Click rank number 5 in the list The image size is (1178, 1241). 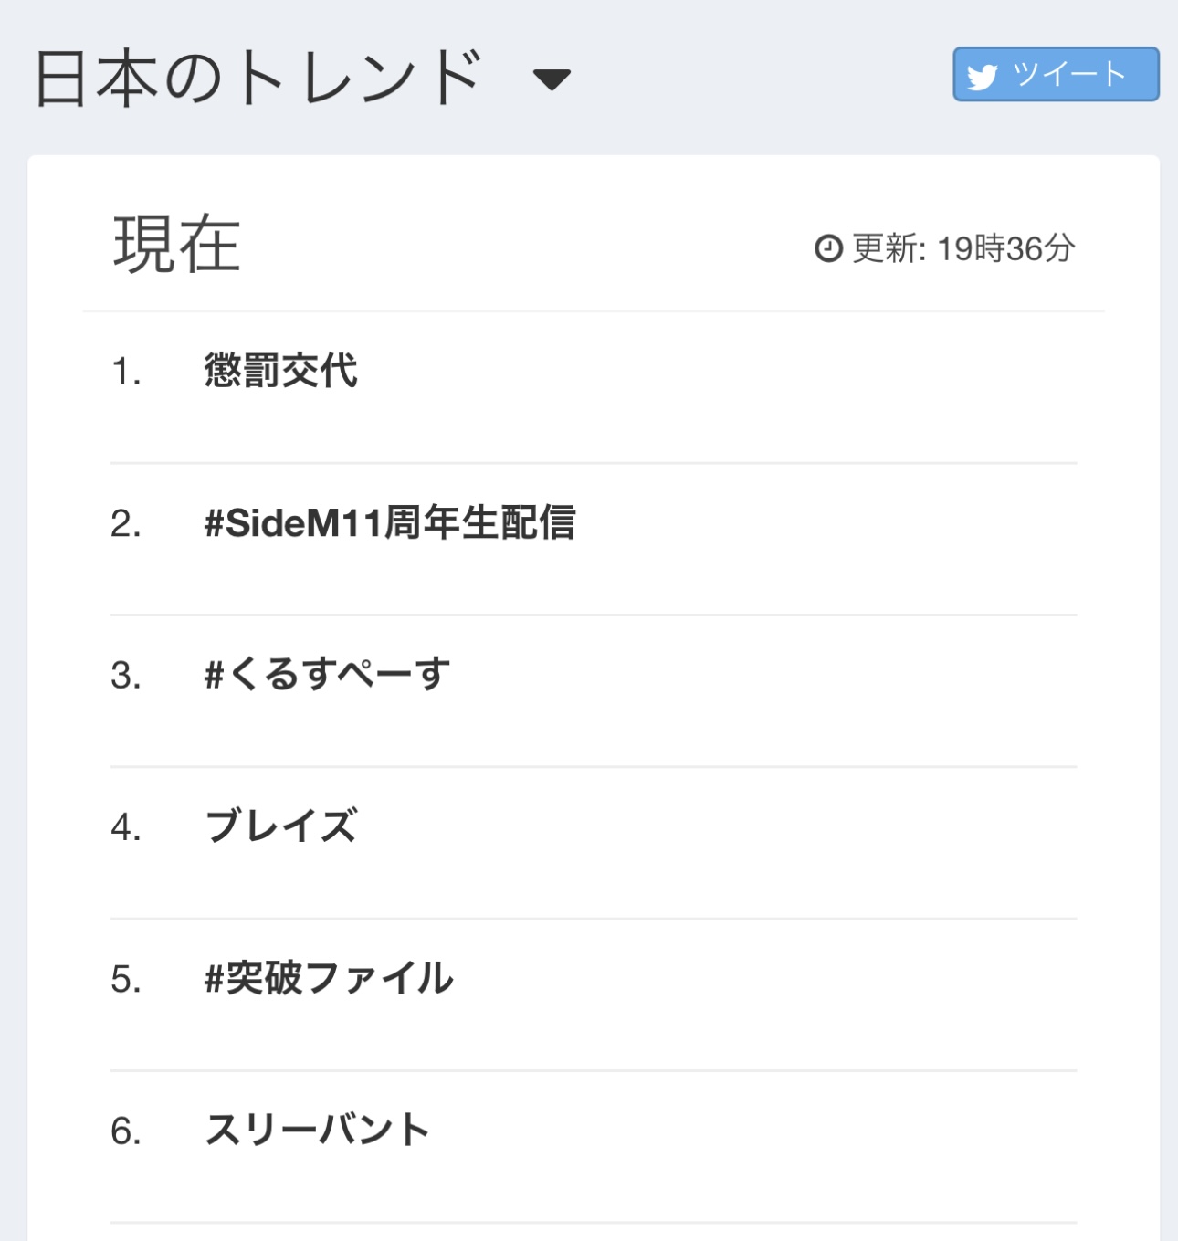(126, 979)
